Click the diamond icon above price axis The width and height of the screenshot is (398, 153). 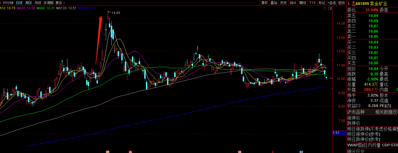coord(325,8)
